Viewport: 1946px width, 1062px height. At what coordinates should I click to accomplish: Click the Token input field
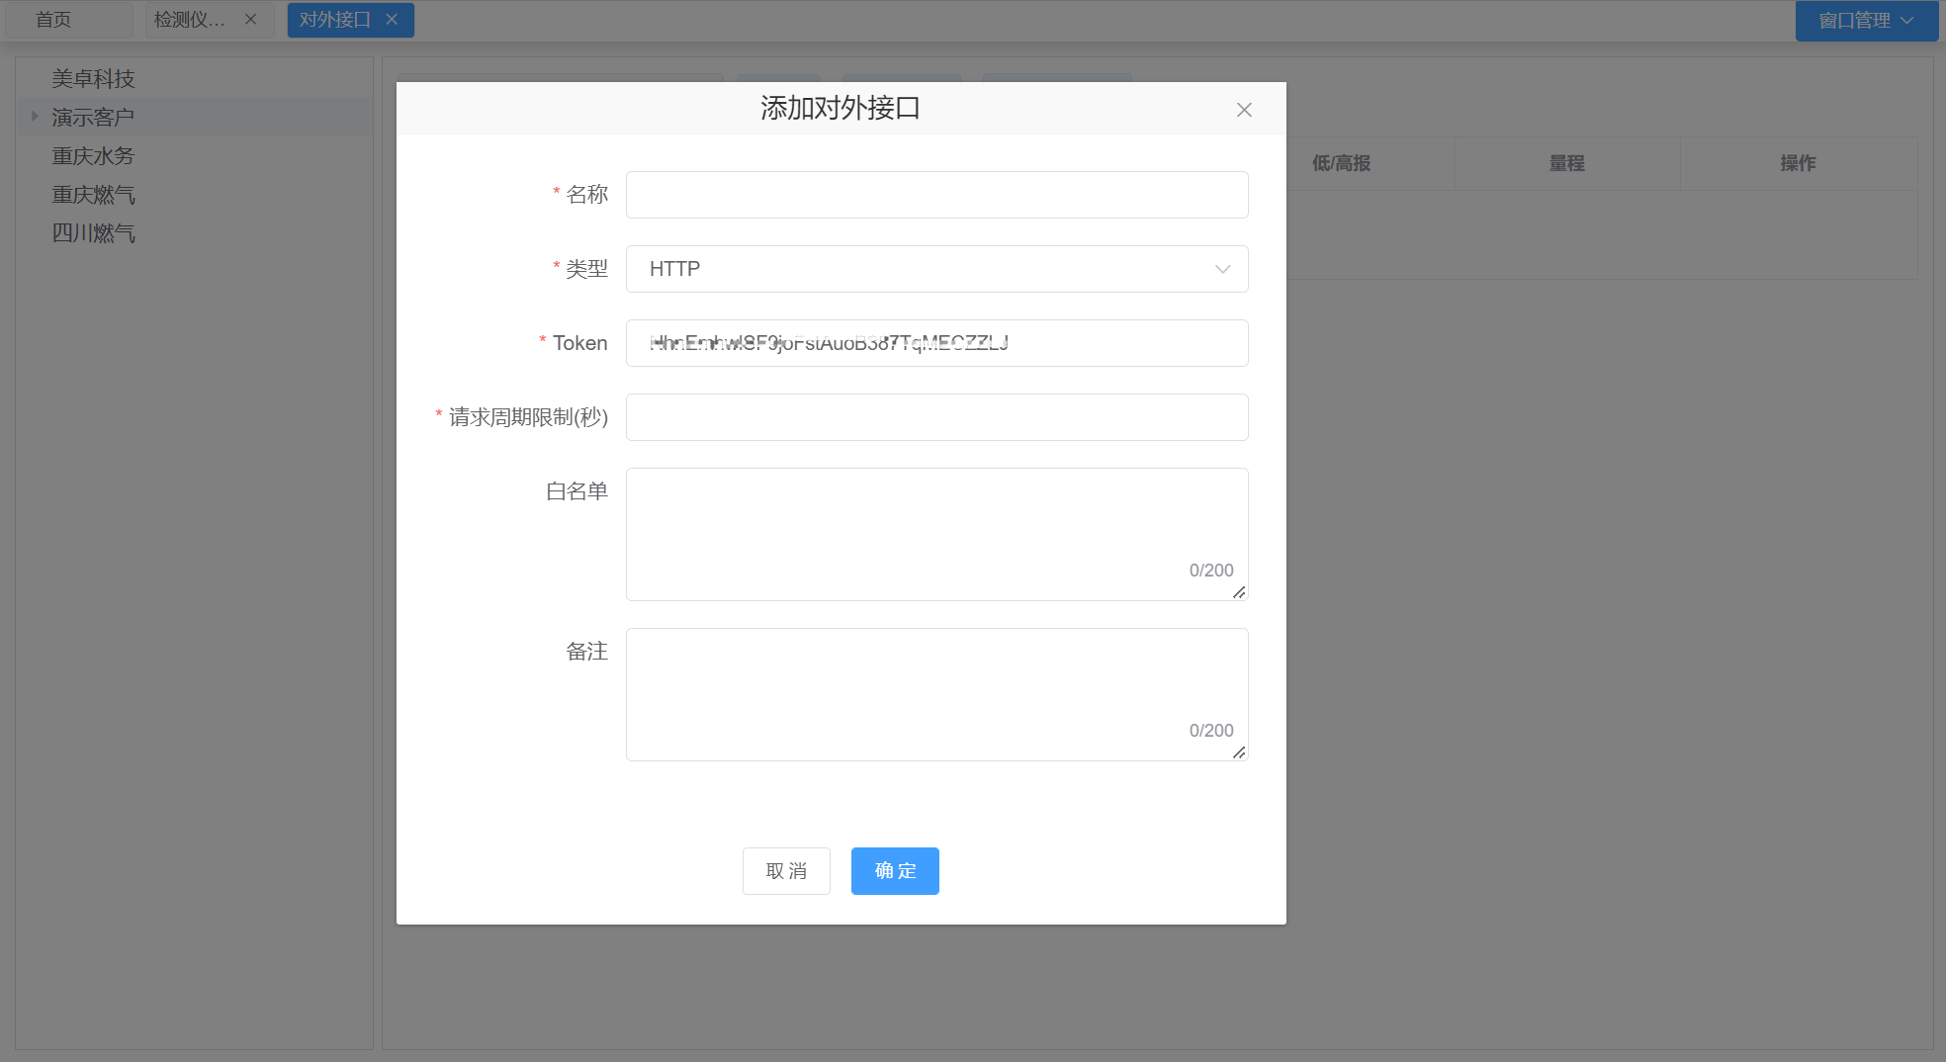pos(935,343)
